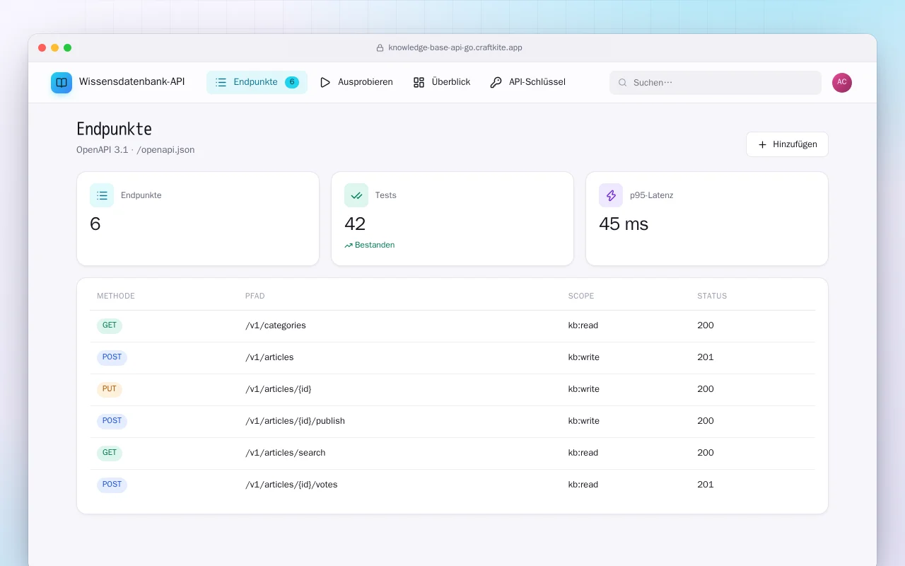Click the list icon in the Endpunkte stat card
Viewport: 905px width, 566px height.
coord(102,195)
